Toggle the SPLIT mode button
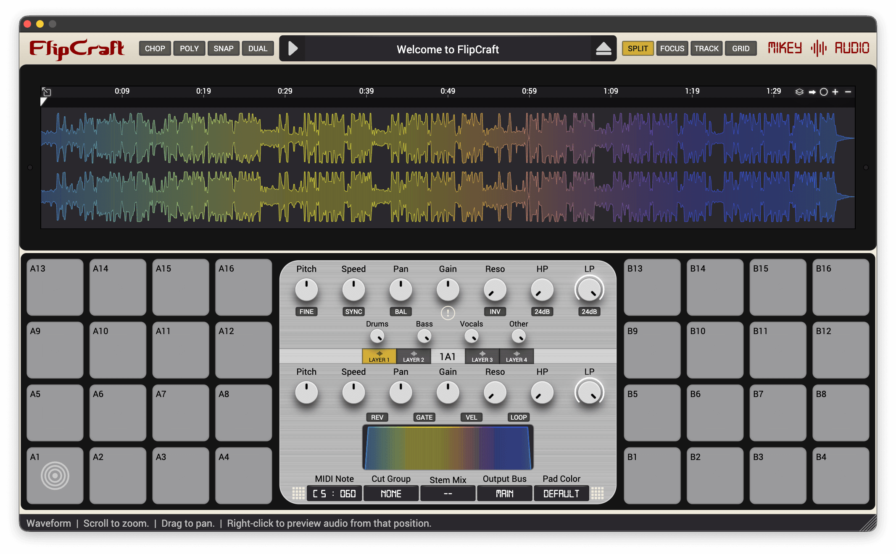 click(x=638, y=49)
